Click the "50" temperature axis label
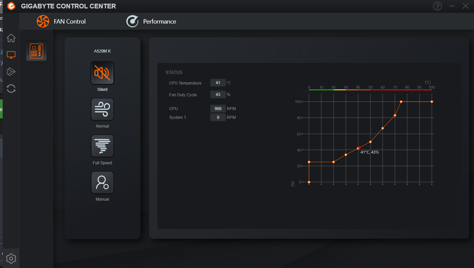 [371, 87]
